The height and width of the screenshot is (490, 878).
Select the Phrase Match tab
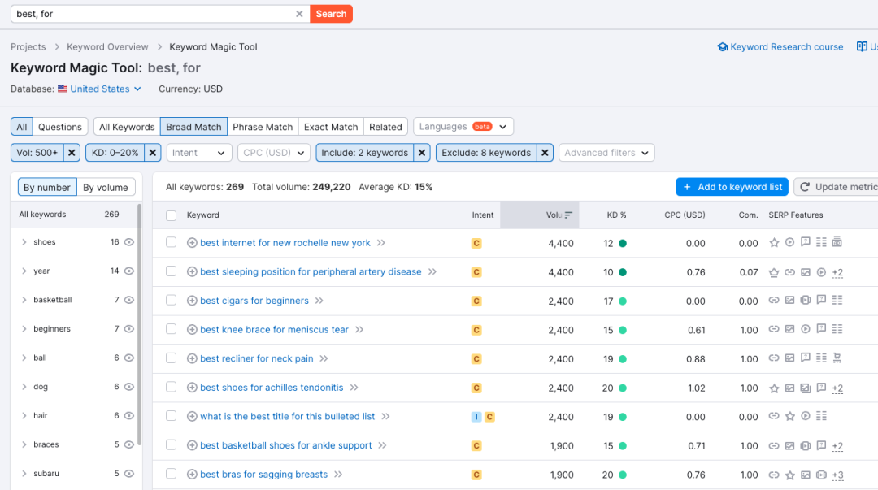(x=263, y=127)
